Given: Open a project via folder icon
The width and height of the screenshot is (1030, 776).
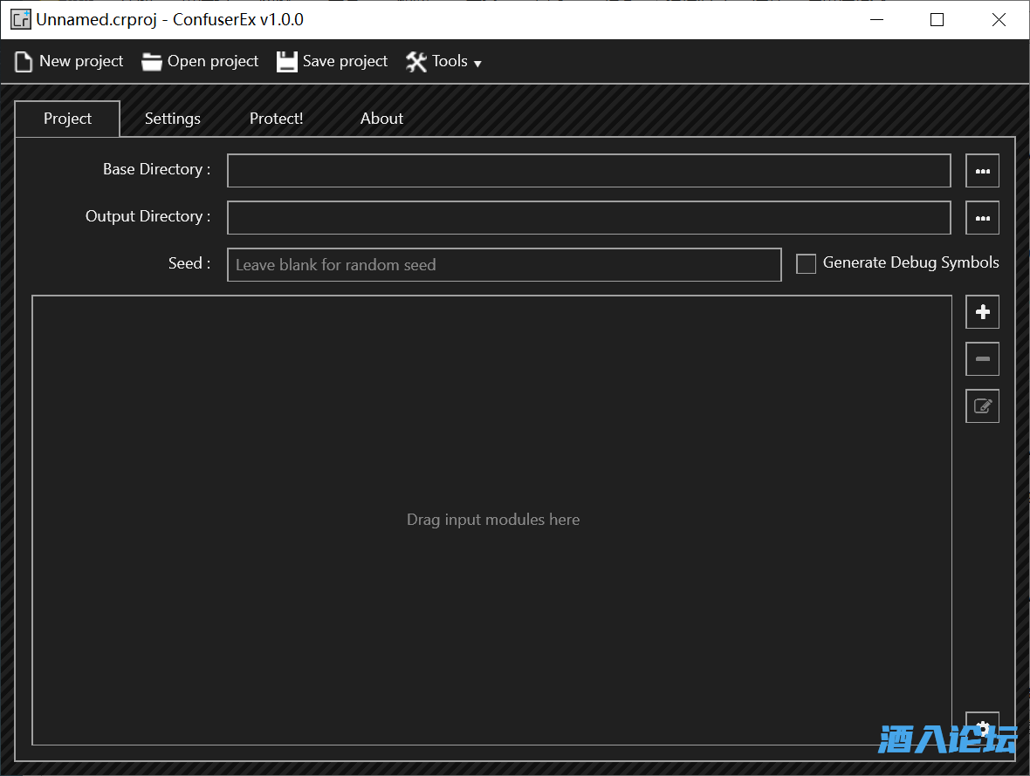Looking at the screenshot, I should [x=152, y=62].
